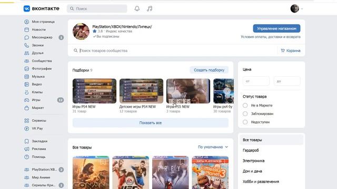Open Сериалы Кри... community shortcut
Image resolution: width=337 pixels, height=189 pixels.
[43, 185]
